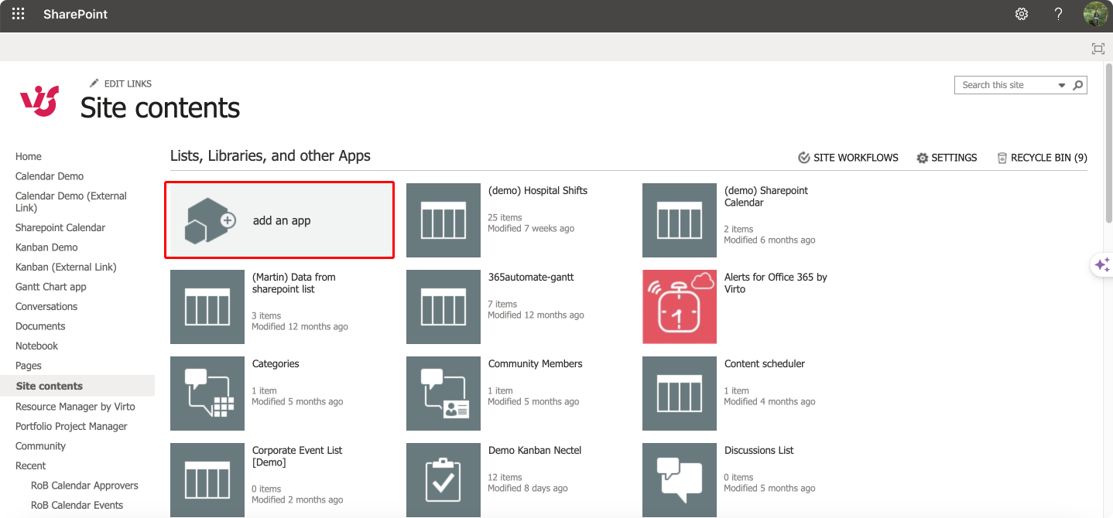Open Sharepoint Calendar in left navigation
1113x518 pixels.
[x=60, y=227]
